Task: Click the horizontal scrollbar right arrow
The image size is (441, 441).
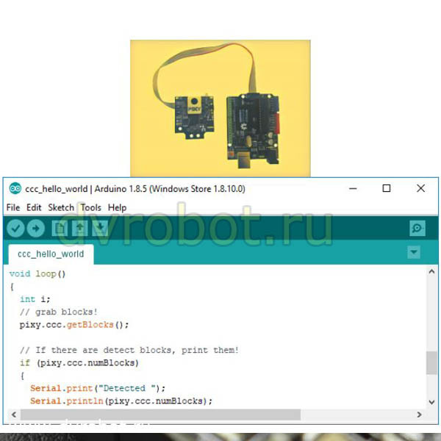Action: pyautogui.click(x=419, y=415)
